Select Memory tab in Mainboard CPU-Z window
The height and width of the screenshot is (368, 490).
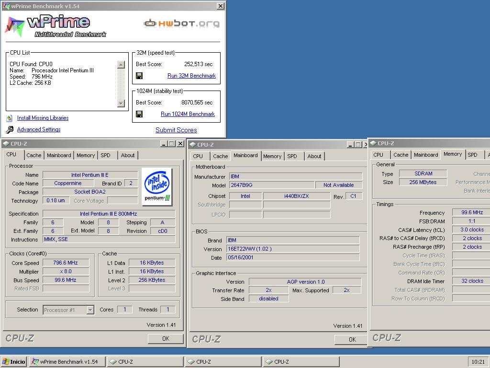(272, 156)
